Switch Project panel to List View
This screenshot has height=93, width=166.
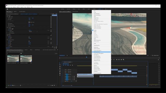point(9,86)
